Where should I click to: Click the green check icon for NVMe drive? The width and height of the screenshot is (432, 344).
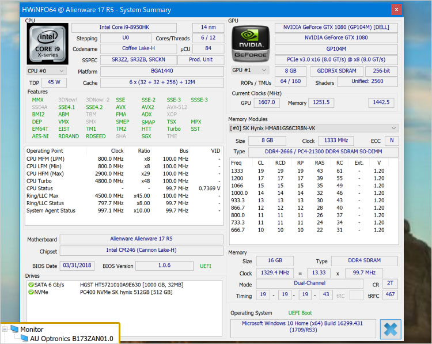click(31, 292)
